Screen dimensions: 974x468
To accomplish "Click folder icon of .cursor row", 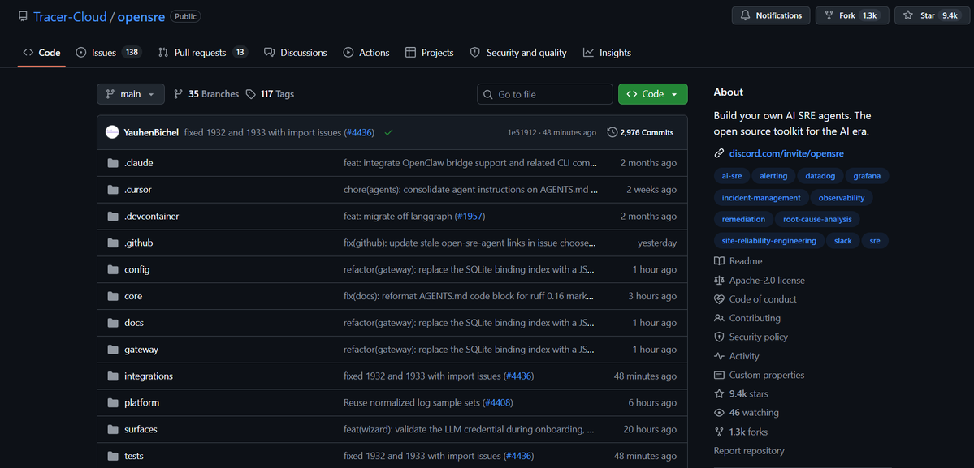I will click(112, 190).
